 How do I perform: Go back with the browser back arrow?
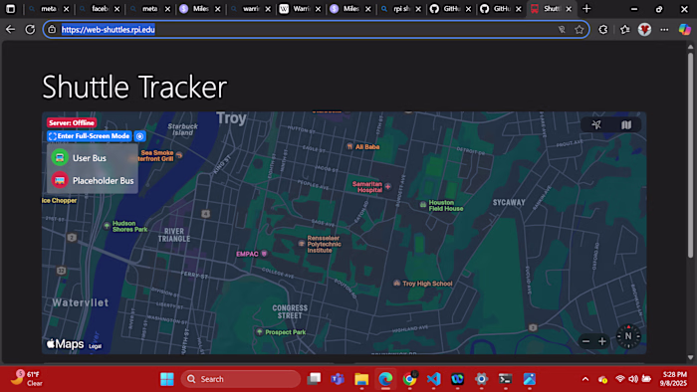point(10,29)
